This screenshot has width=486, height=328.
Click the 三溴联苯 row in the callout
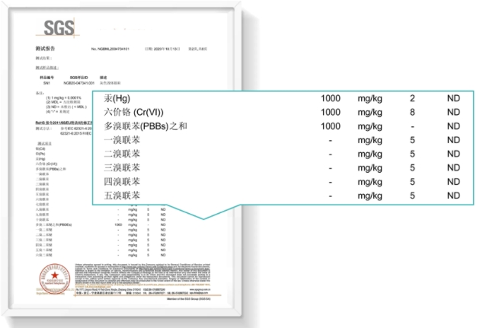[123, 168]
